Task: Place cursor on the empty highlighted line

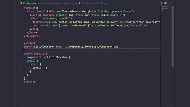Action: click(92, 50)
